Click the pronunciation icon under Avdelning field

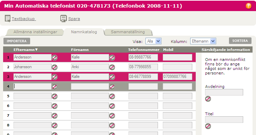coord(208,99)
